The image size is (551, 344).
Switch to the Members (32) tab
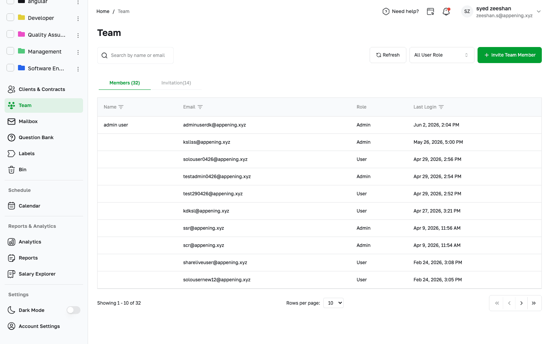tap(125, 83)
